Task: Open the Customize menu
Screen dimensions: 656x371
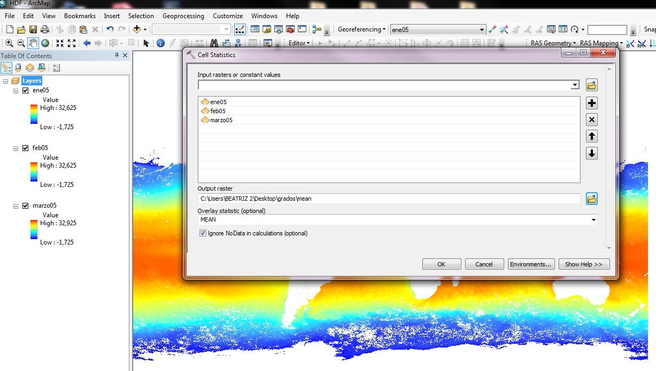Action: click(228, 16)
